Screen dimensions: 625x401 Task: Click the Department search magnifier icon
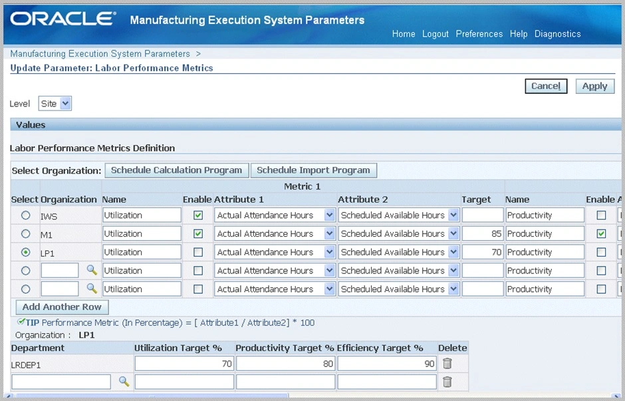(x=124, y=381)
